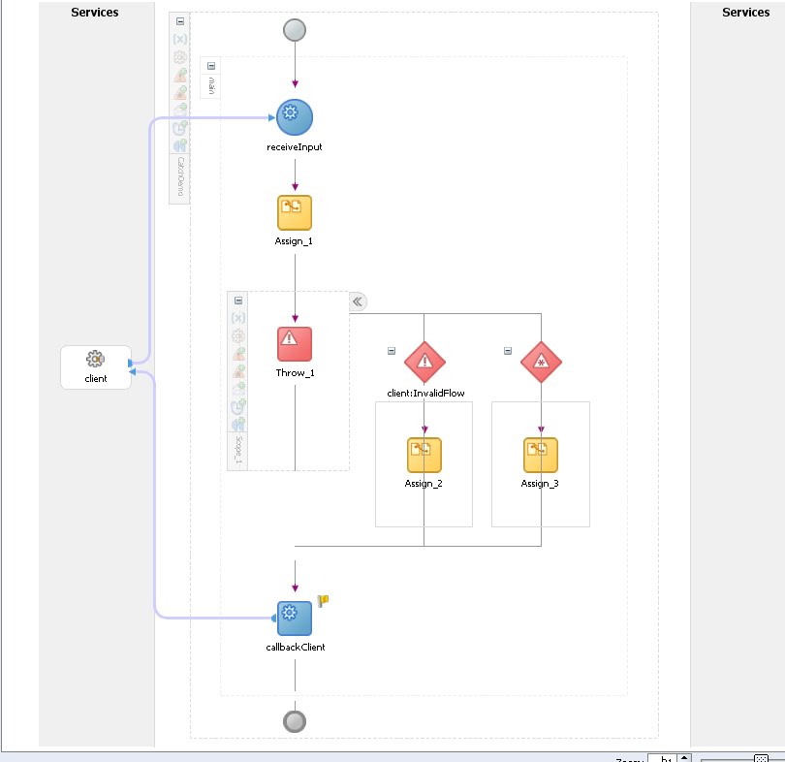
Task: Select the Assign_1 assign activity
Action: click(294, 212)
